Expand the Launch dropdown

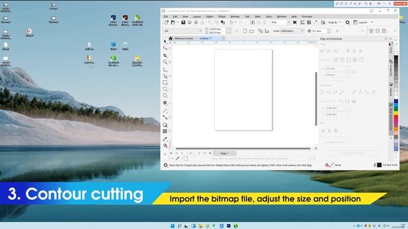click(372, 23)
